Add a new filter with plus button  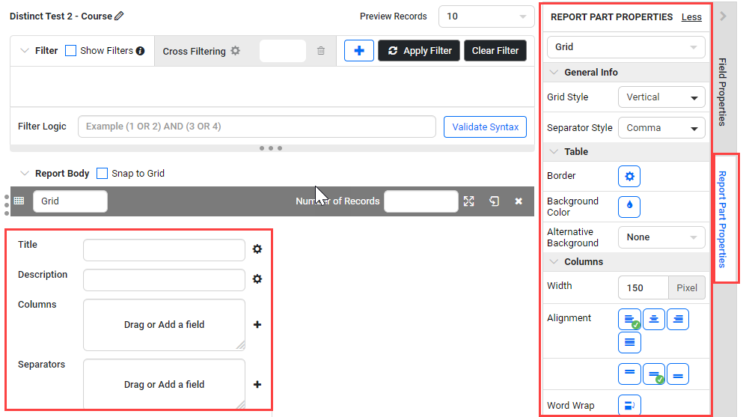click(x=358, y=50)
